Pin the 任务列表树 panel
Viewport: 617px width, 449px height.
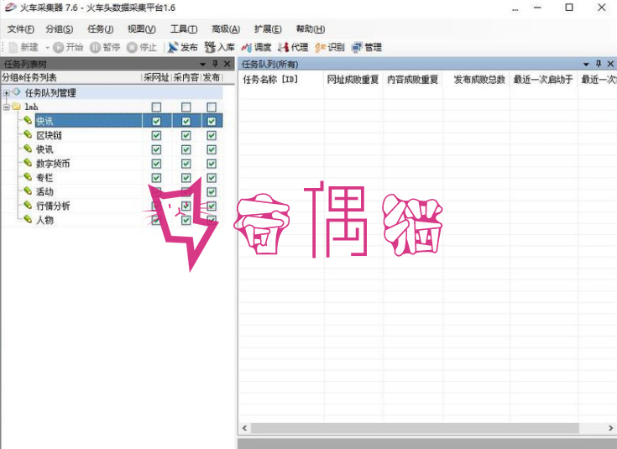tap(215, 64)
